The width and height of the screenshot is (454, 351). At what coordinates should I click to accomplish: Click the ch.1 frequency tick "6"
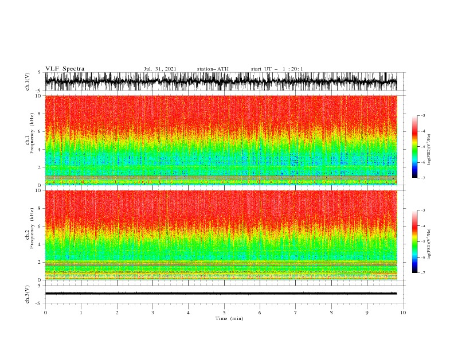(40, 132)
